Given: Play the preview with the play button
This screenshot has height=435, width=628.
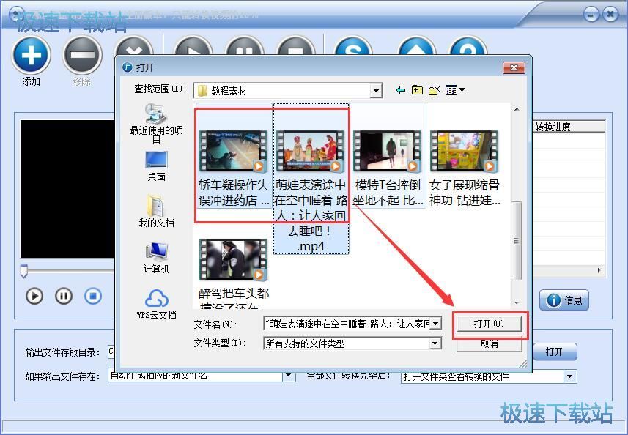Looking at the screenshot, I should point(34,296).
